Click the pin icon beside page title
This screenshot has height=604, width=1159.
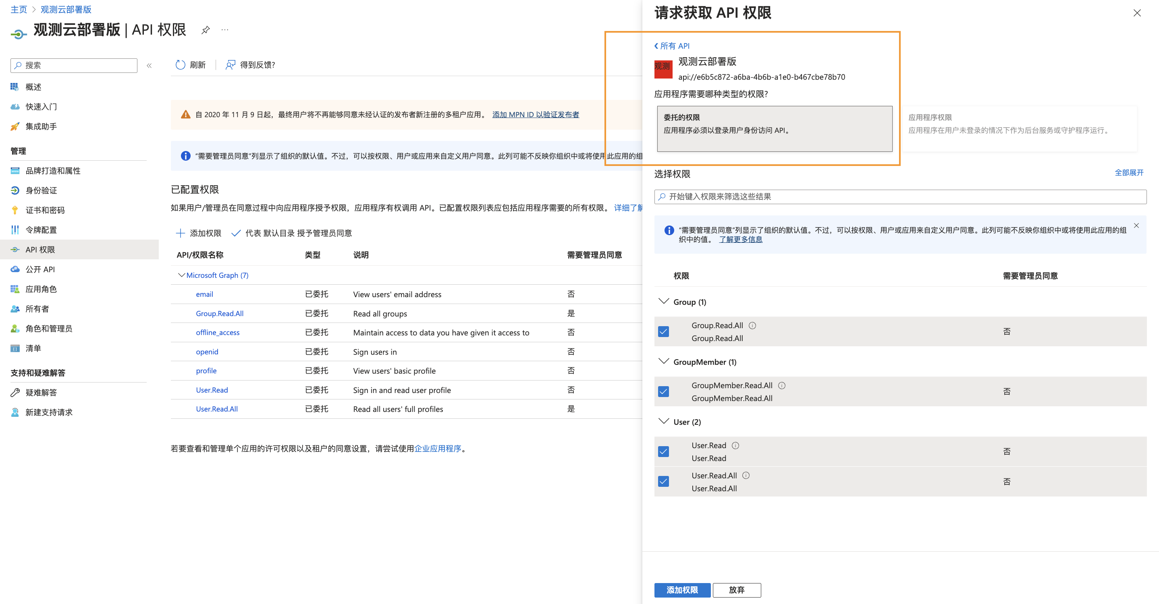coord(206,30)
